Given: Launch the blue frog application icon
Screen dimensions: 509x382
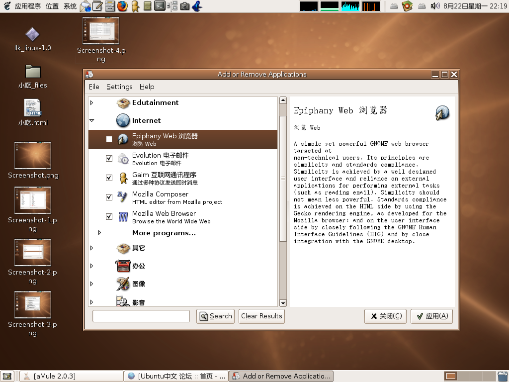Looking at the screenshot, I should click(197, 6).
